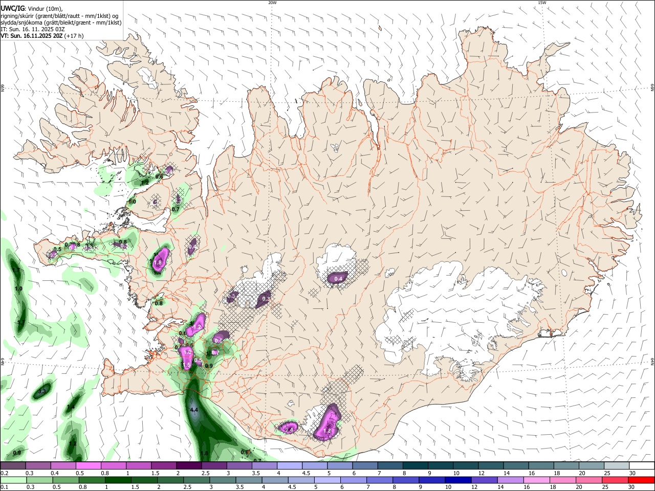
Task: Select the 0.3–0.5 light green rain swatch
Action: point(39,480)
